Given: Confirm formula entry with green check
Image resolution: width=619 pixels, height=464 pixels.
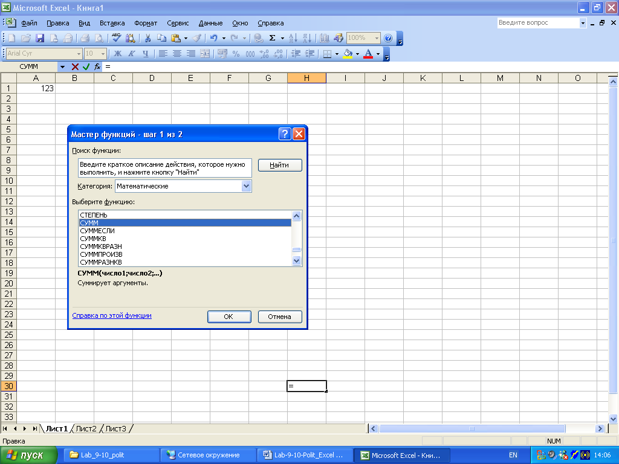Looking at the screenshot, I should coord(86,66).
